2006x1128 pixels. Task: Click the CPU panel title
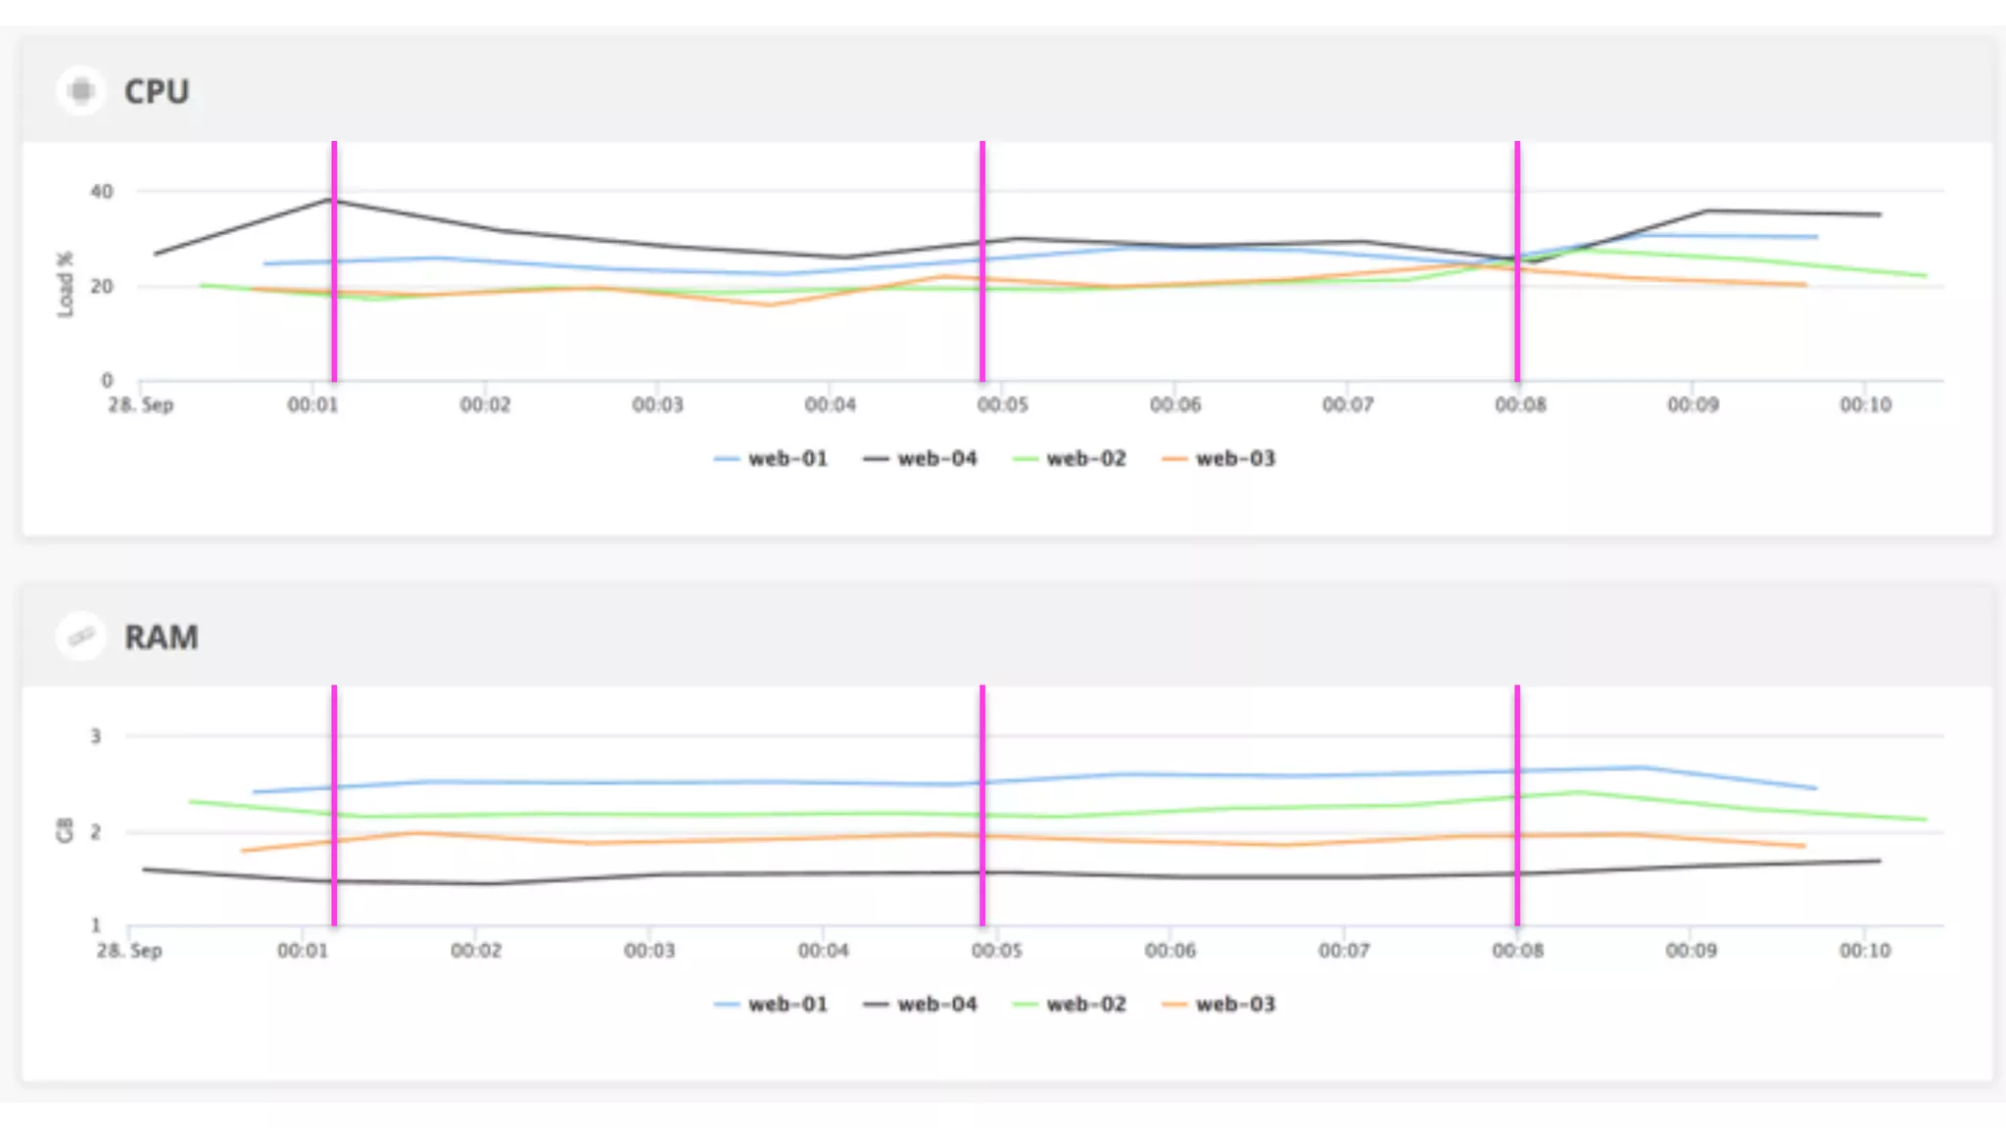(156, 91)
